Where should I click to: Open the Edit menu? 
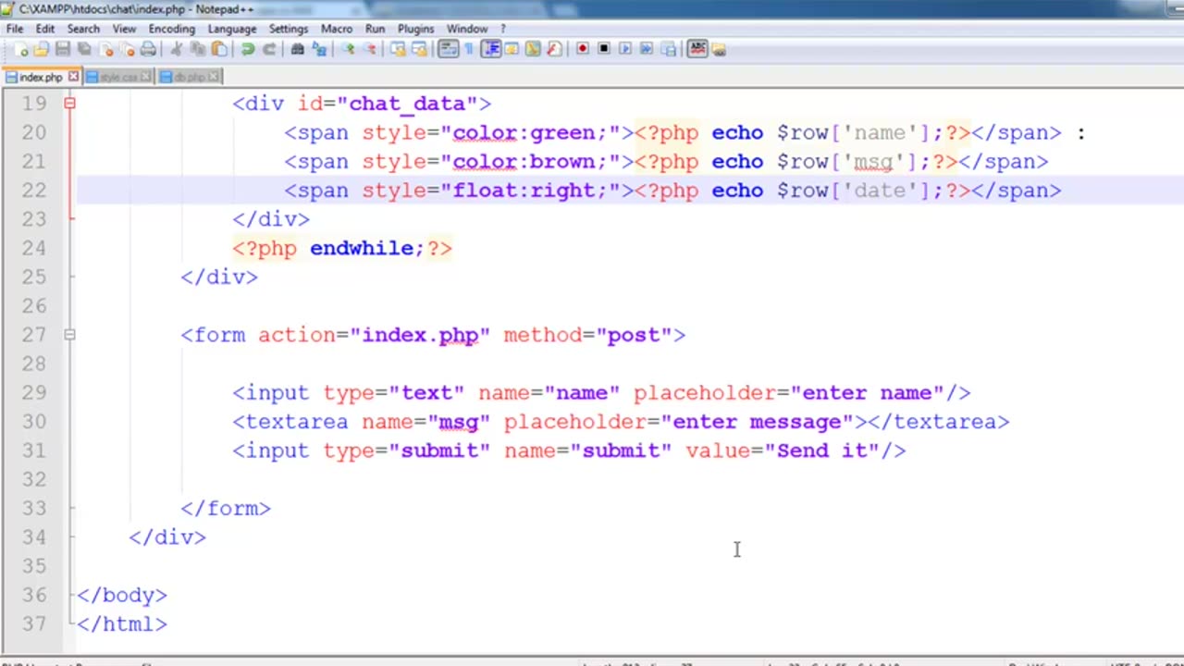45,29
